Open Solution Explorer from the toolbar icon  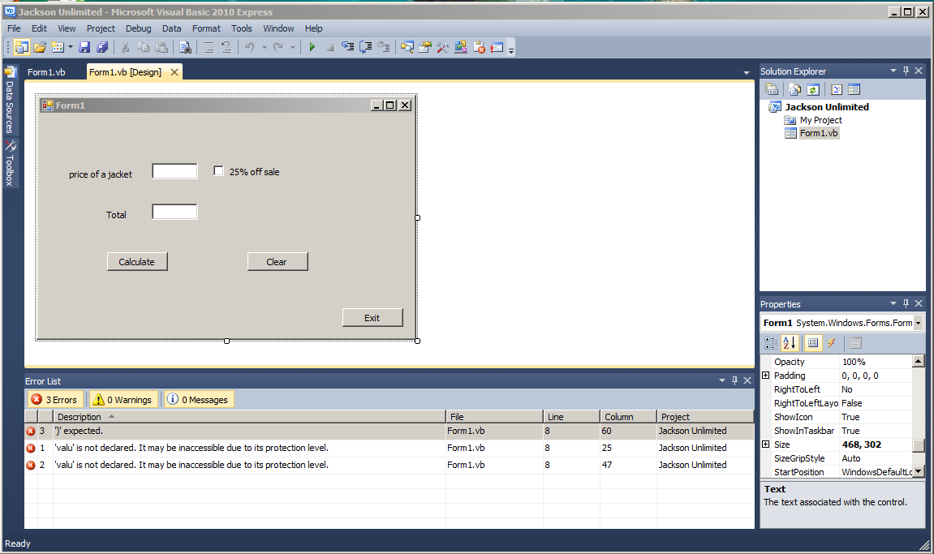point(407,47)
